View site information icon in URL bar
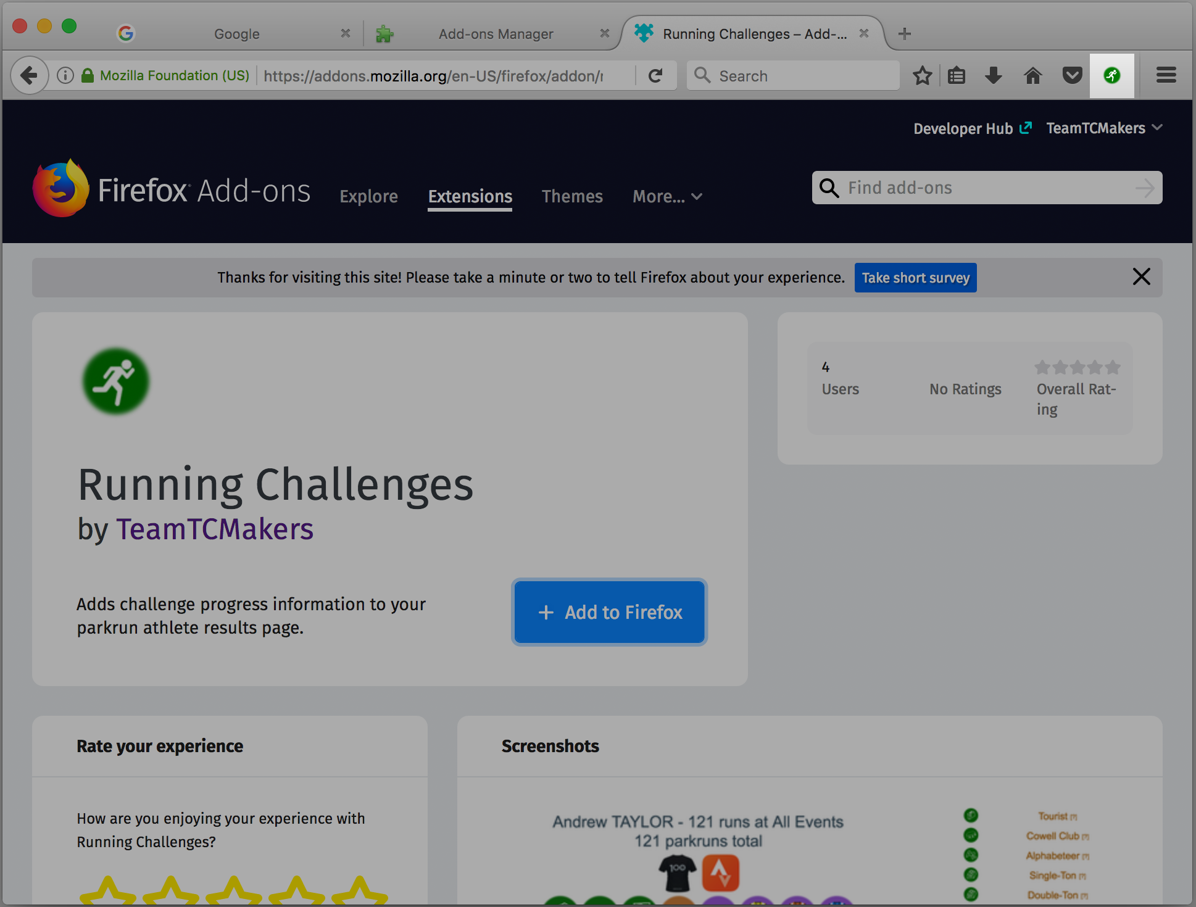 tap(65, 76)
